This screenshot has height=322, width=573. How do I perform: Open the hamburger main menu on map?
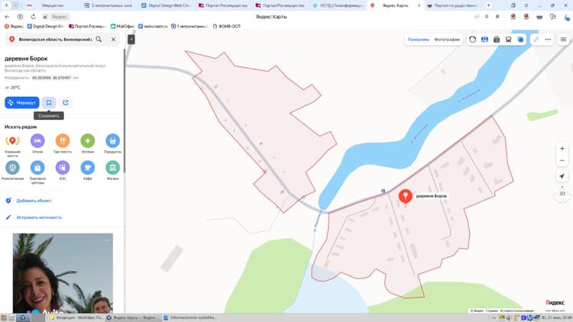point(563,40)
